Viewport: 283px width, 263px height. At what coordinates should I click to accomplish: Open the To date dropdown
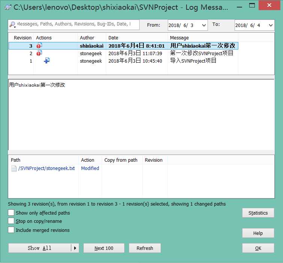pyautogui.click(x=271, y=25)
